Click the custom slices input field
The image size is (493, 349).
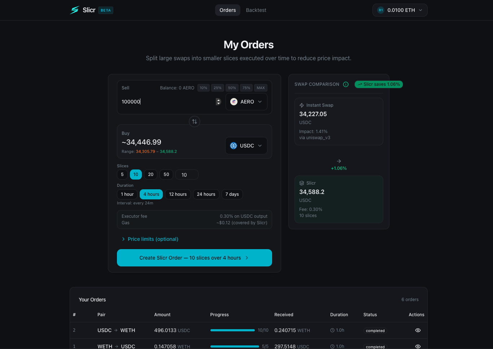pos(187,175)
